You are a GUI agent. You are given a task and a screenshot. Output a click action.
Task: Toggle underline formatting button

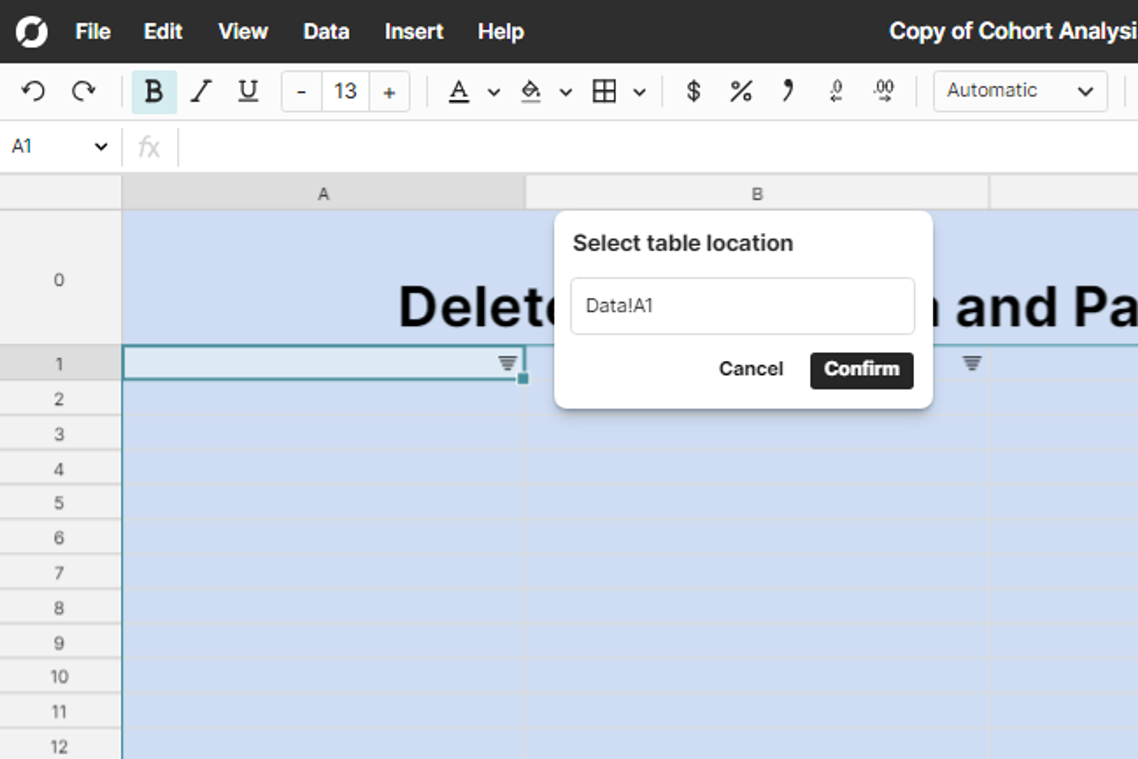coord(248,91)
